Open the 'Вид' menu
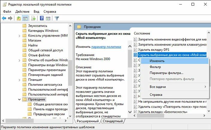The image size is (211, 130). click(36, 12)
